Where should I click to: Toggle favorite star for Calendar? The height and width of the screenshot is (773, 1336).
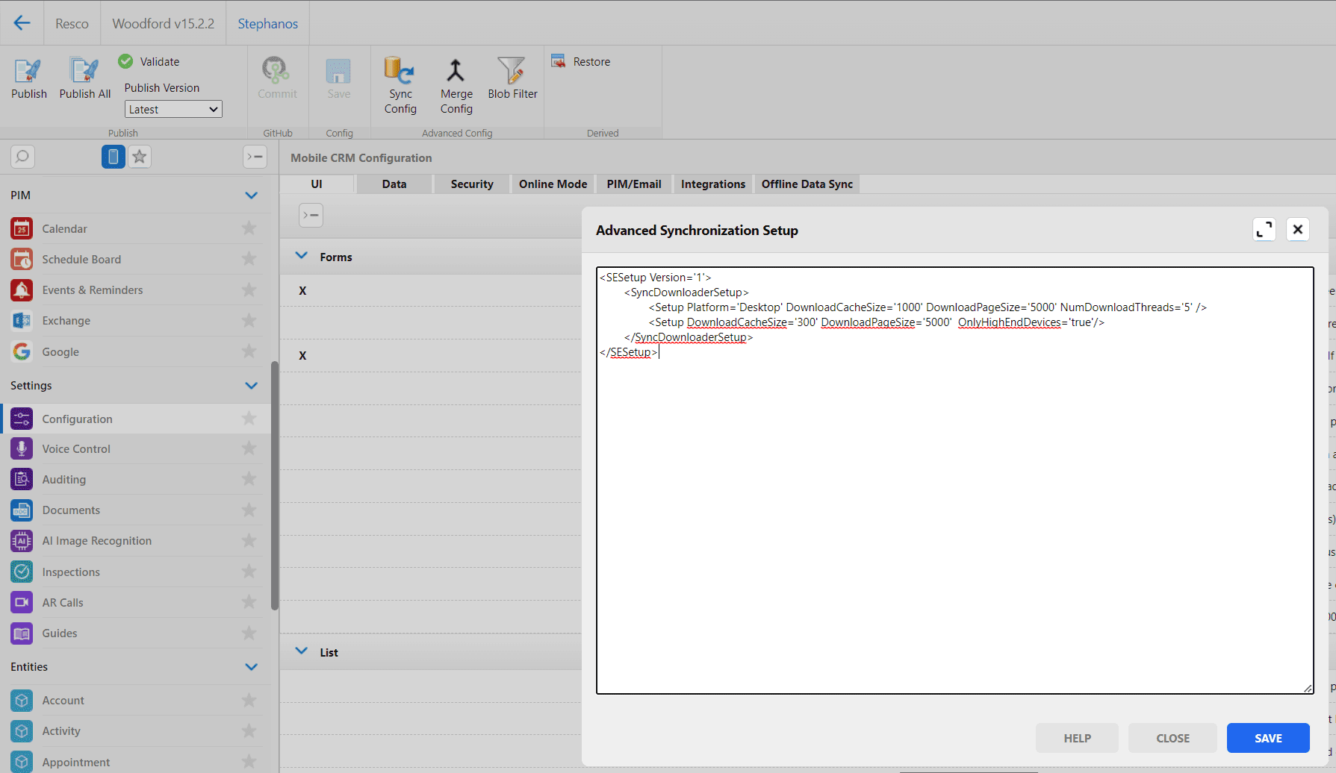(x=249, y=228)
